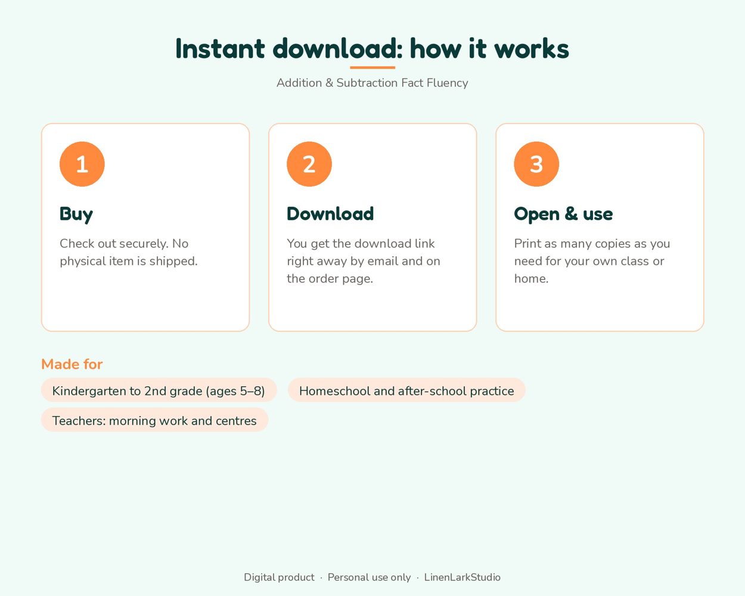The image size is (745, 596).
Task: Select the Open & use heading
Action: coord(563,214)
